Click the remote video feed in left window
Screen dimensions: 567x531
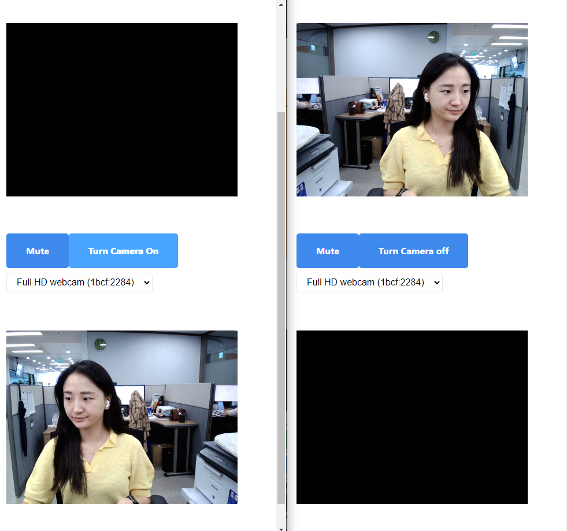pyautogui.click(x=122, y=417)
